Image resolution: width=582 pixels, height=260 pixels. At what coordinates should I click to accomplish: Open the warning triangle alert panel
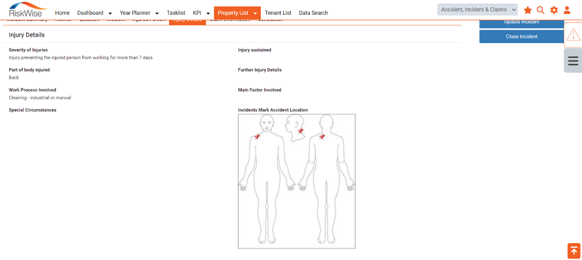click(573, 35)
